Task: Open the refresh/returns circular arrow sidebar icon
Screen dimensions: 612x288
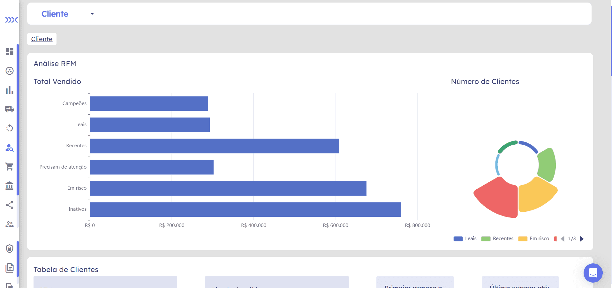Action: [x=10, y=128]
